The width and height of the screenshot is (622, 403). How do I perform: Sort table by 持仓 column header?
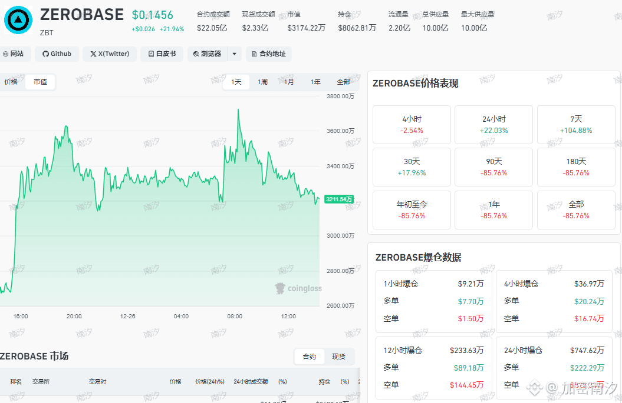click(324, 382)
